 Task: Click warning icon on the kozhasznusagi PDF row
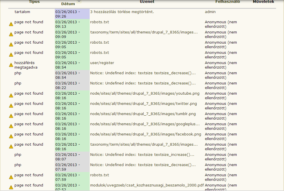click(x=11, y=188)
